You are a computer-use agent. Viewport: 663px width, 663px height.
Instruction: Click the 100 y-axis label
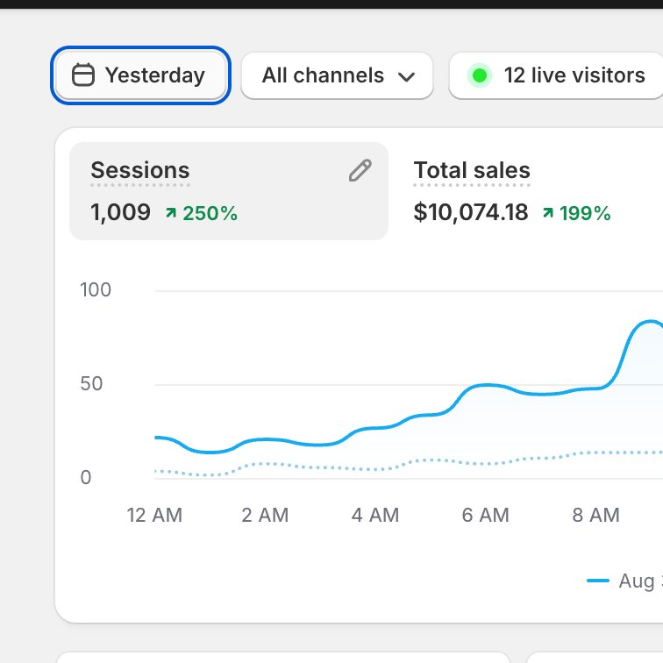96,290
